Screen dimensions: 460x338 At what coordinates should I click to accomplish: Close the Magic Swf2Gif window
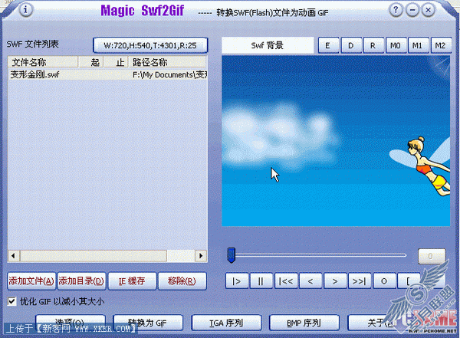429,10
